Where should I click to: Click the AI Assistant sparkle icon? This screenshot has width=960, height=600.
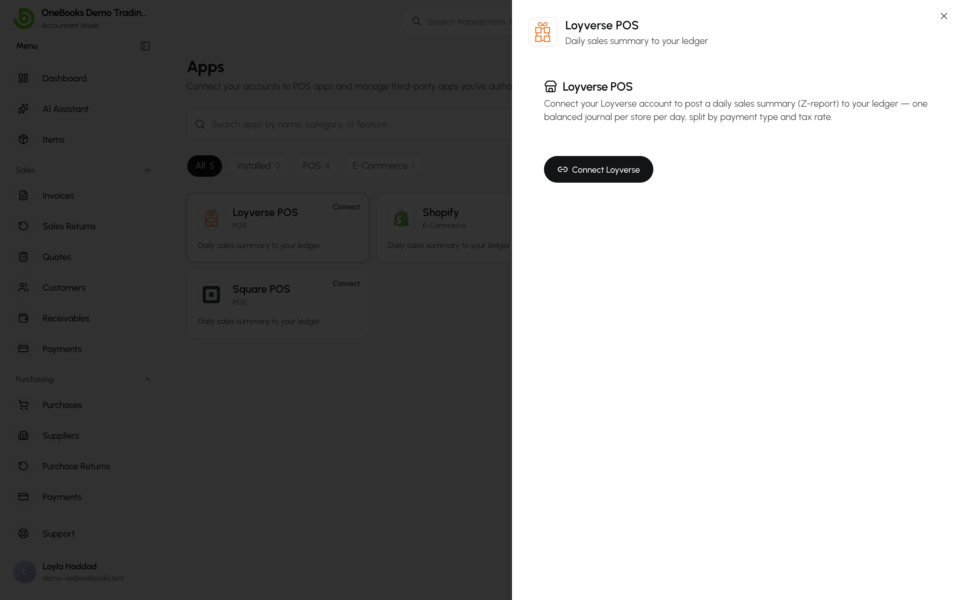click(23, 109)
